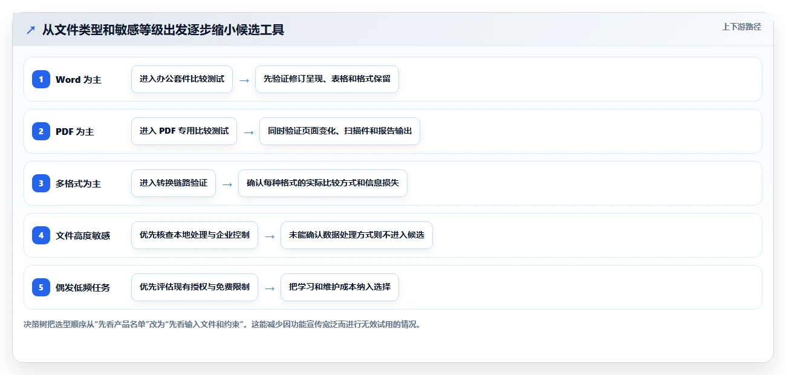Click the 优先评估现有授权与免费限制 box
This screenshot has height=375, width=786.
pyautogui.click(x=195, y=287)
